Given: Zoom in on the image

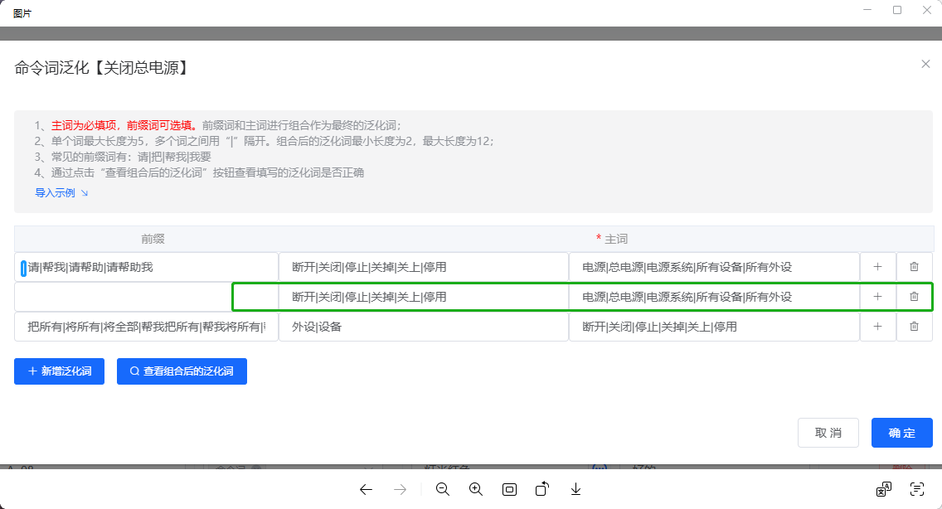Looking at the screenshot, I should click(475, 489).
